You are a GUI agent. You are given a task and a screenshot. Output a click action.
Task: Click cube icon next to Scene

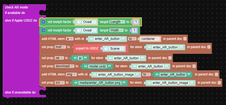[x=106, y=49]
